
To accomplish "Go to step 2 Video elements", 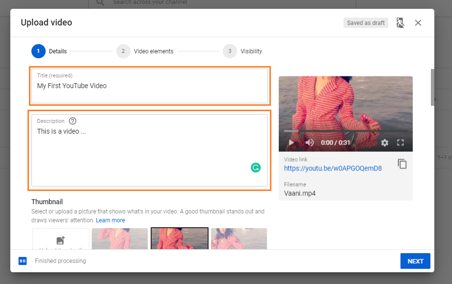I will click(145, 51).
